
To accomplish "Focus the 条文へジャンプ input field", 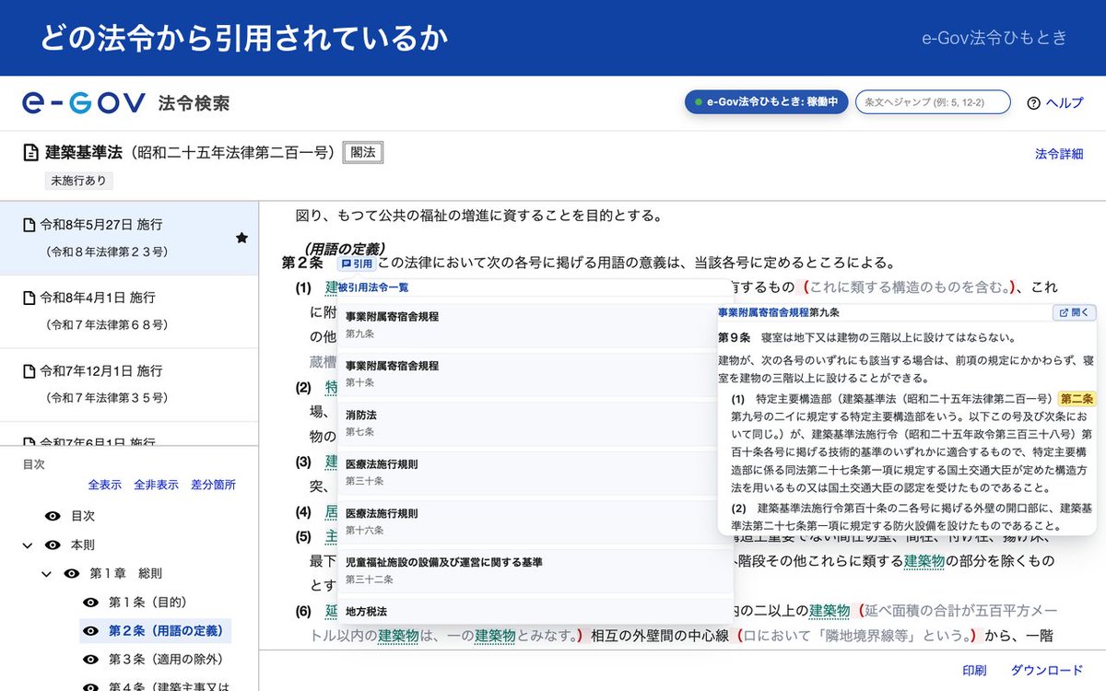I will 933,102.
